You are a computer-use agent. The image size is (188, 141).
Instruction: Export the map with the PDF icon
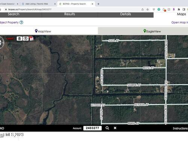coord(31,38)
